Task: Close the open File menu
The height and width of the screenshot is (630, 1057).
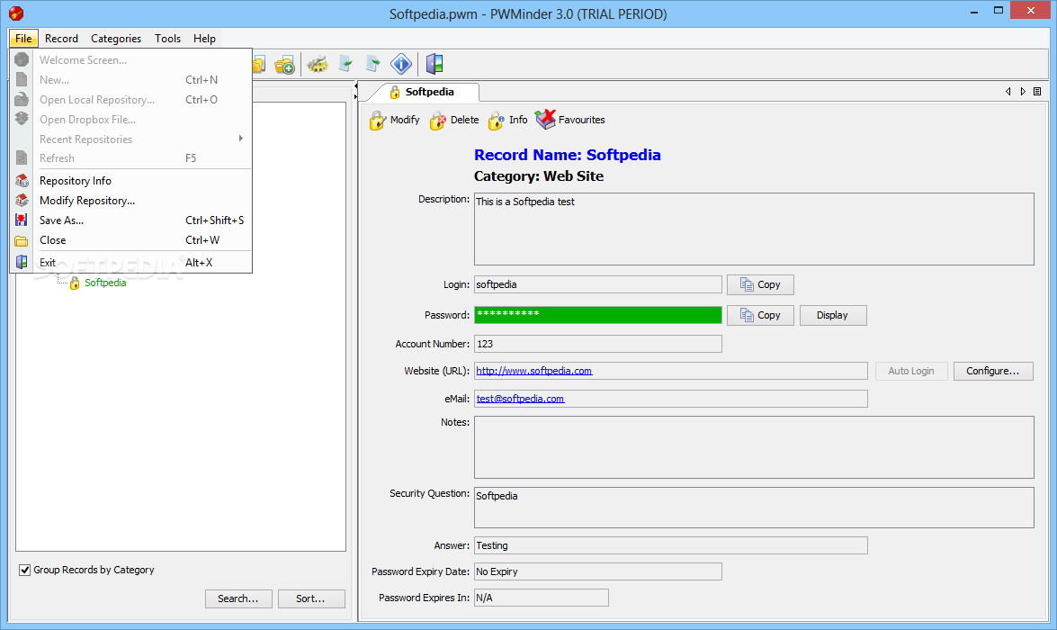Action: coord(23,39)
